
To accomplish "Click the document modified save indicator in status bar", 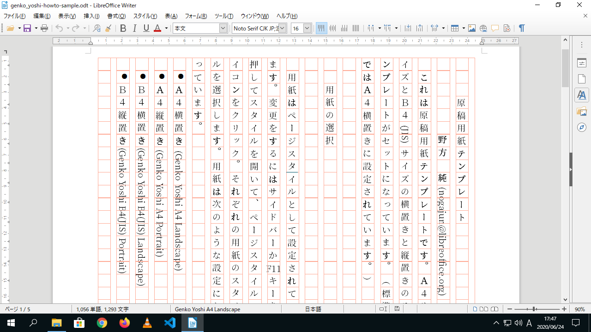I will click(397, 309).
